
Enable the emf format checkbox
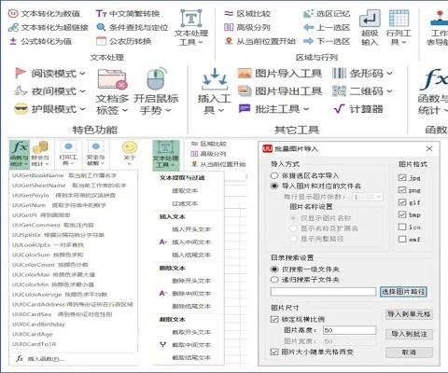402,239
